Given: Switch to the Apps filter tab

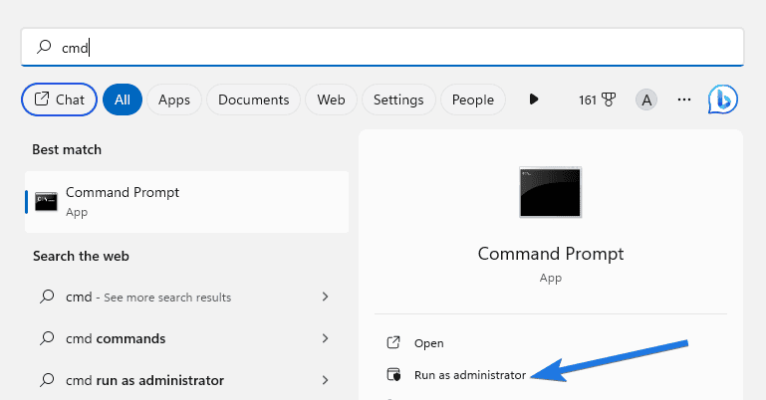Looking at the screenshot, I should 174,100.
